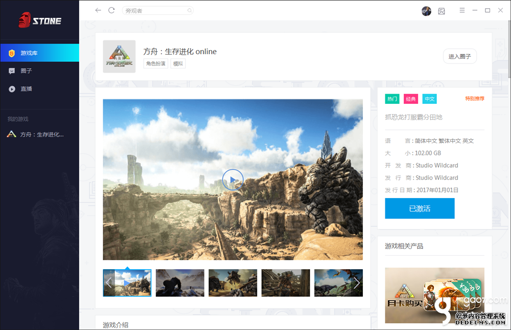Click the shield icon beside 游戏库

12,53
